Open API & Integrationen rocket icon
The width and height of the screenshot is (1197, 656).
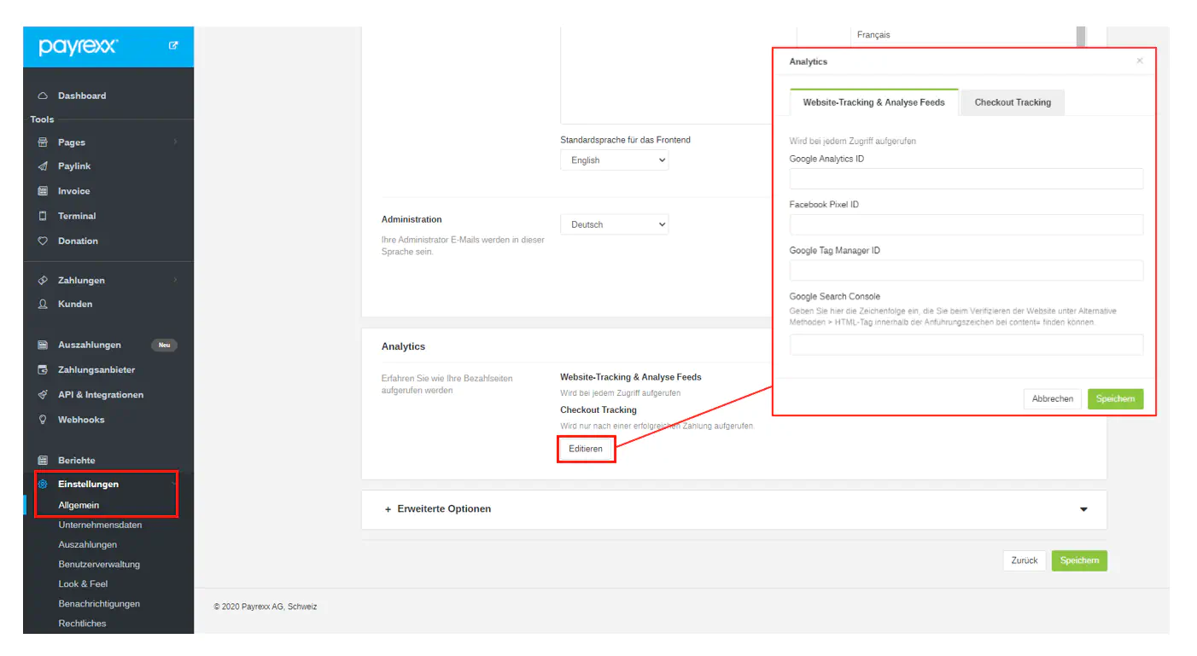tap(43, 395)
